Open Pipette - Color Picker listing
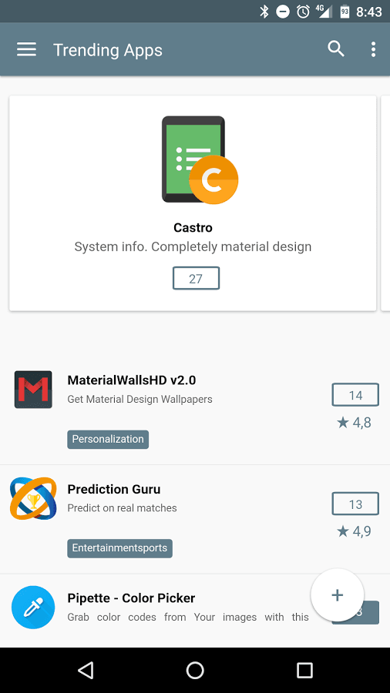390x693 pixels. coord(131,598)
